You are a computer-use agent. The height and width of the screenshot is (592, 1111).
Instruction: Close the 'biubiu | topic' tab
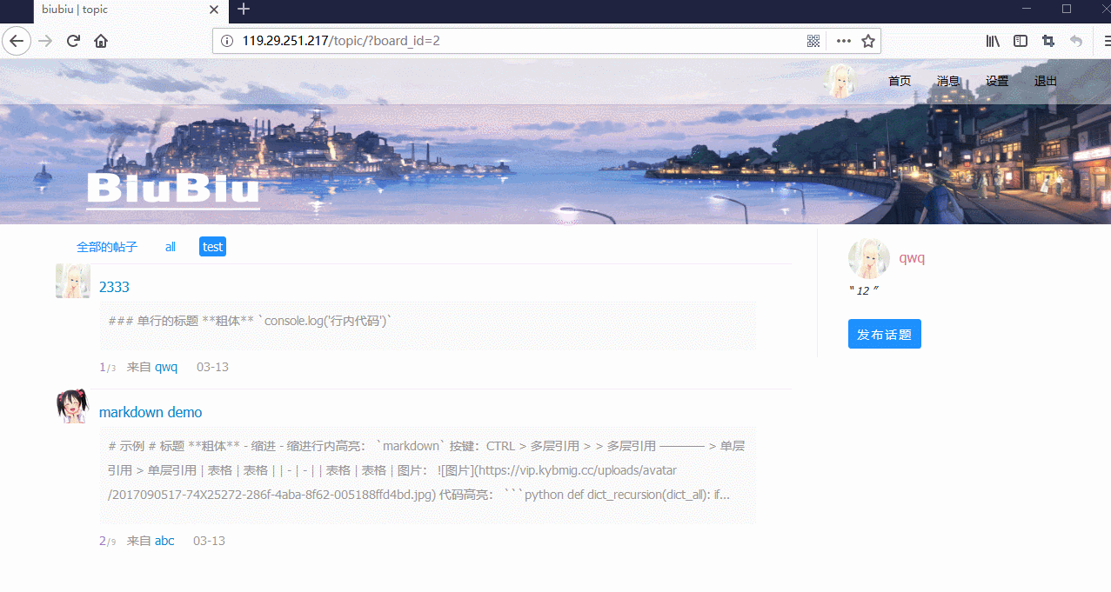pyautogui.click(x=215, y=10)
